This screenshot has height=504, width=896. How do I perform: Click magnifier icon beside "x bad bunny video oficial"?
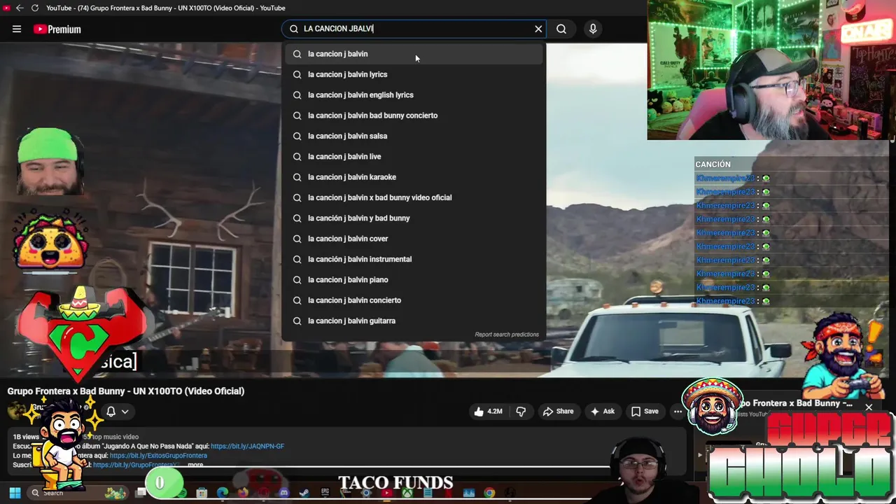(x=297, y=197)
